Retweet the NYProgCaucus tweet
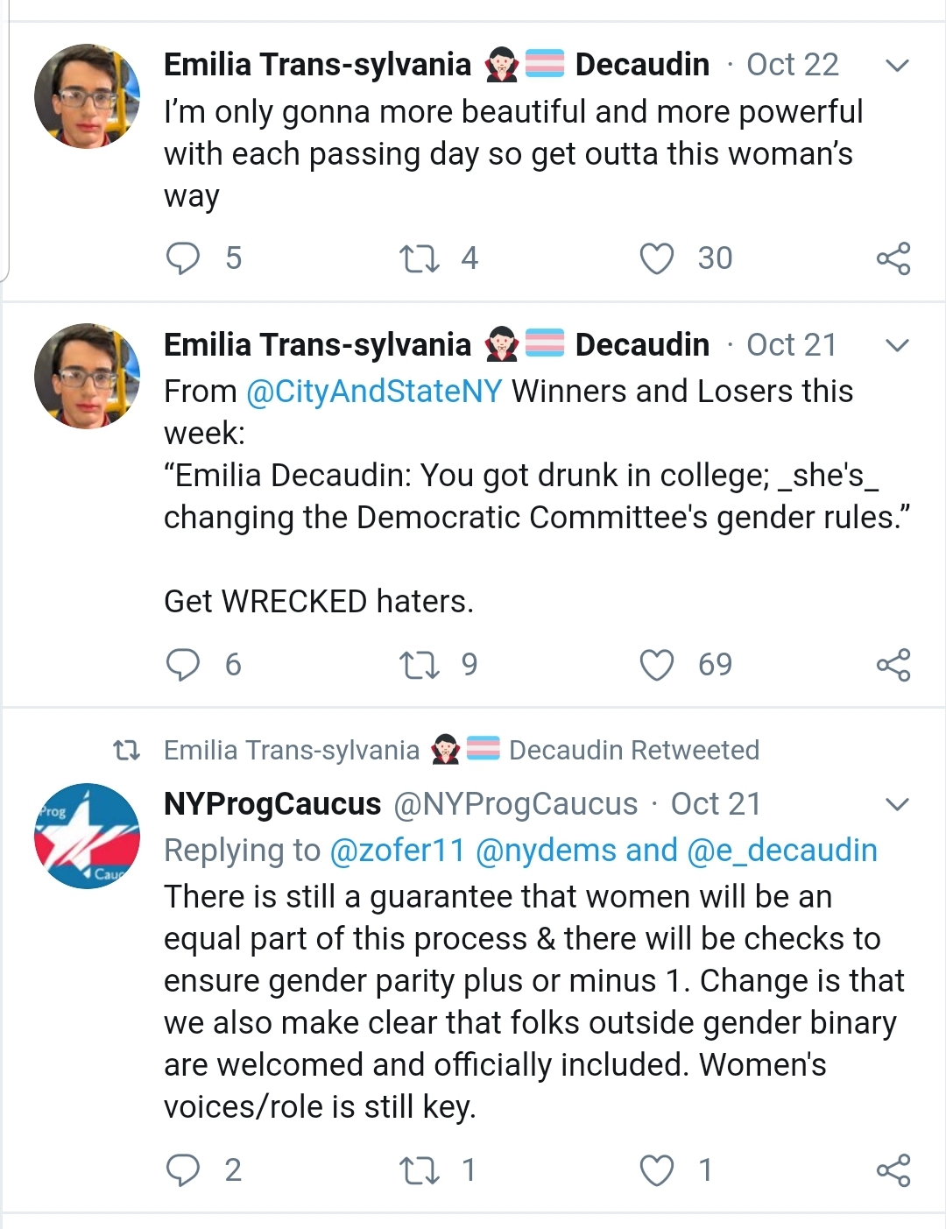 [x=419, y=1170]
